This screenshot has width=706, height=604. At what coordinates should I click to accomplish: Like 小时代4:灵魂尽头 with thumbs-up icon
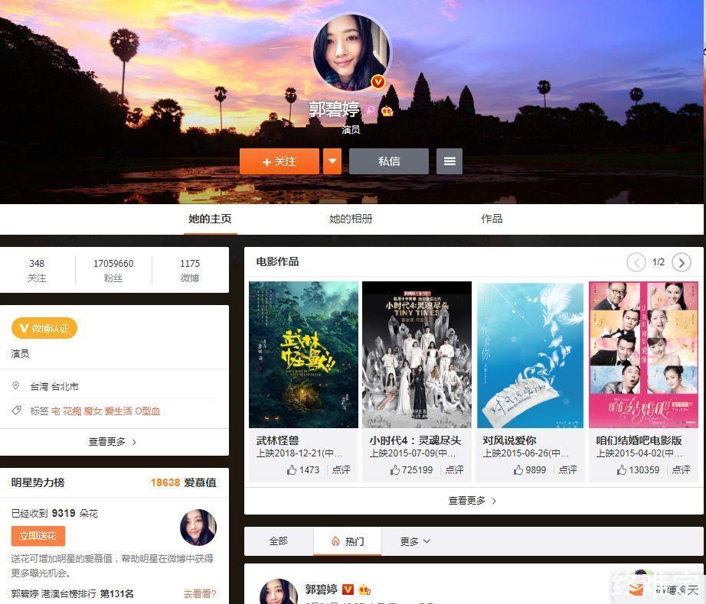click(395, 470)
